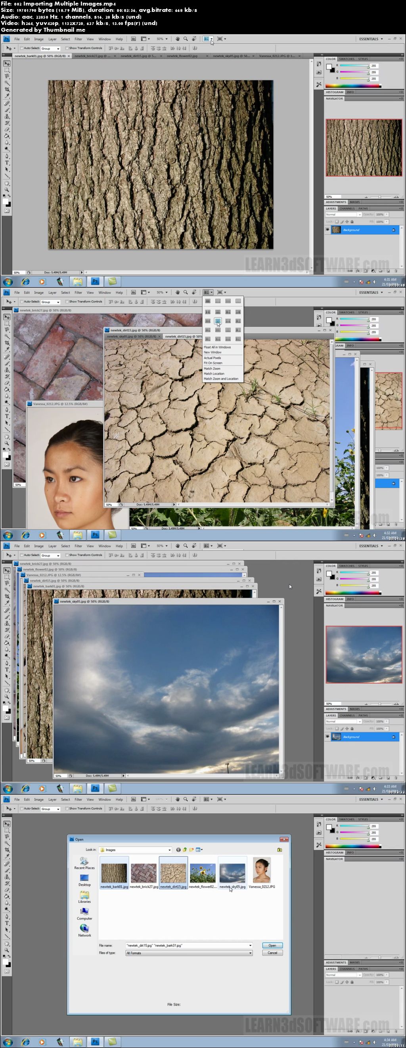Open Group dropdown in bark frame options bar
406x1048 pixels.
point(50,48)
